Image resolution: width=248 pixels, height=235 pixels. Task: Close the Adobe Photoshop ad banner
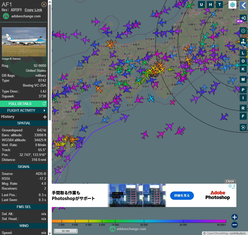click(x=230, y=181)
